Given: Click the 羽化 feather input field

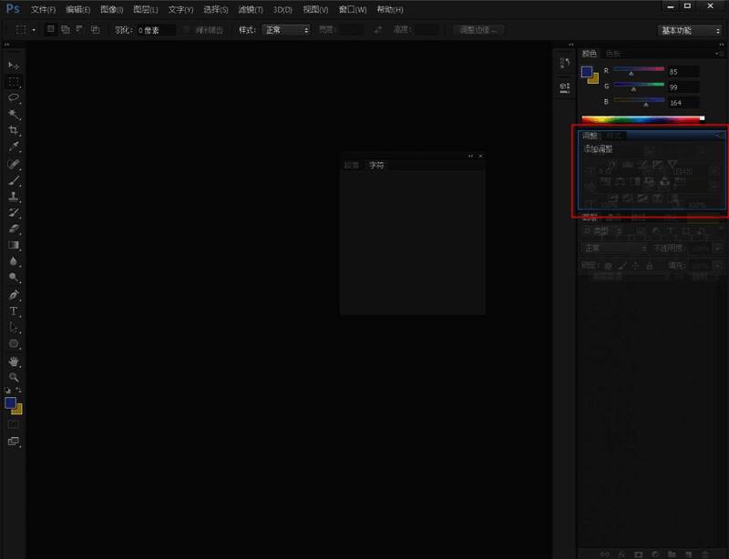Looking at the screenshot, I should click(x=155, y=30).
